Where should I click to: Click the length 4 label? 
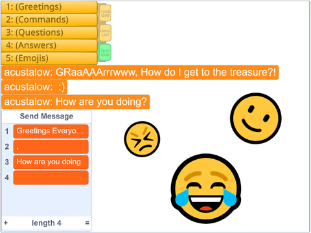[x=47, y=223]
